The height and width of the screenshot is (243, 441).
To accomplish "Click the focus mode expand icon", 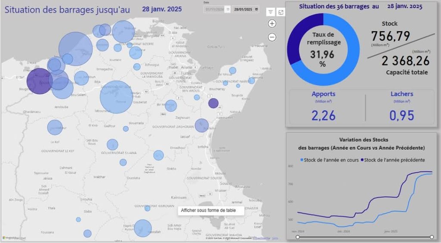I will [281, 12].
